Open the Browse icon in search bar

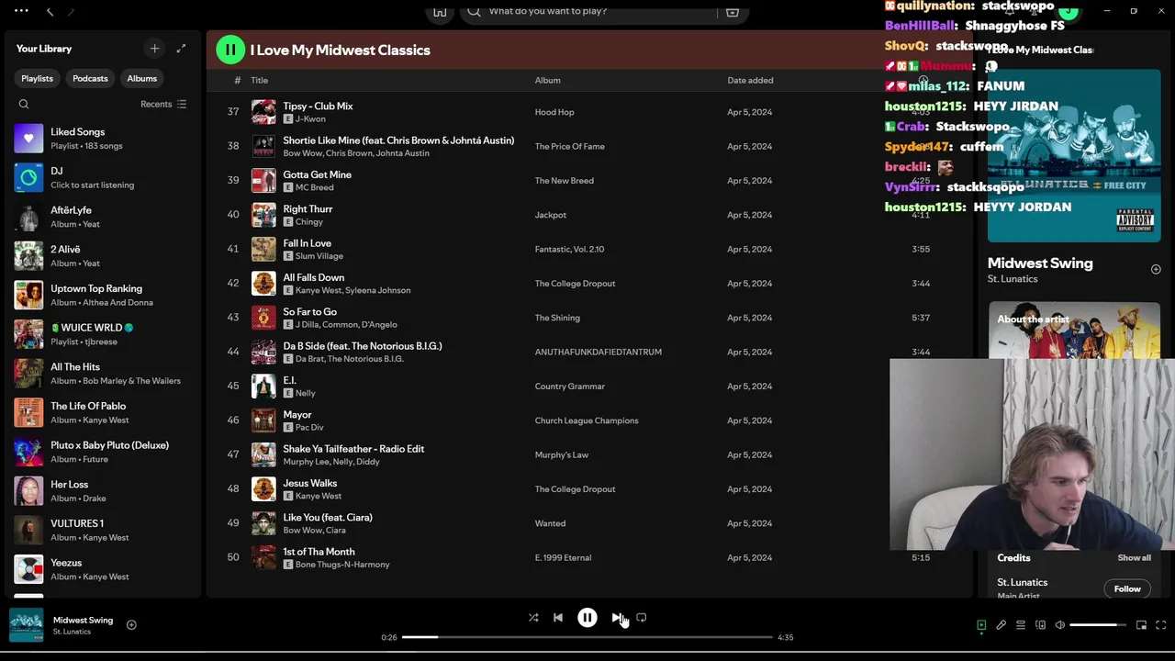[733, 11]
